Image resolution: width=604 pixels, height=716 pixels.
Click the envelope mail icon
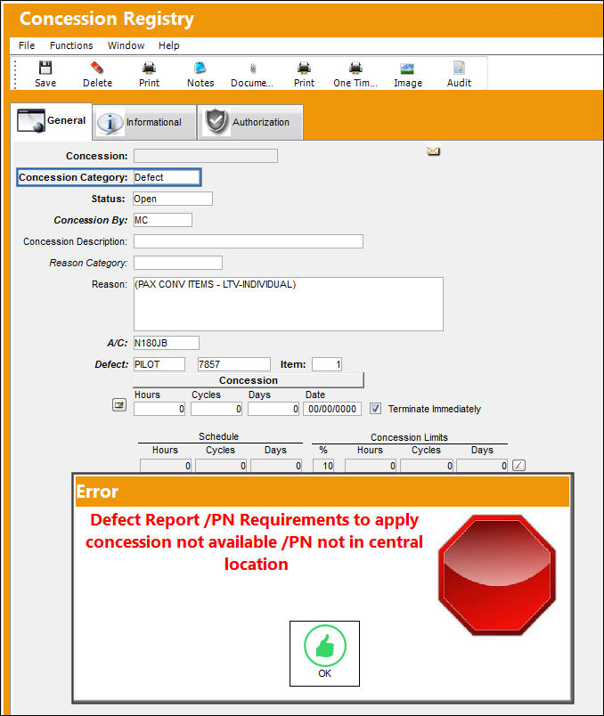(433, 151)
